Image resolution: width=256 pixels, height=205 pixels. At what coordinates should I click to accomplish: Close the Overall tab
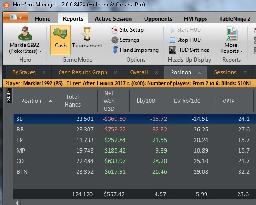156,72
